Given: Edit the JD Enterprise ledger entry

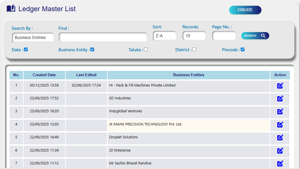Looking at the screenshot, I should pos(280,151).
